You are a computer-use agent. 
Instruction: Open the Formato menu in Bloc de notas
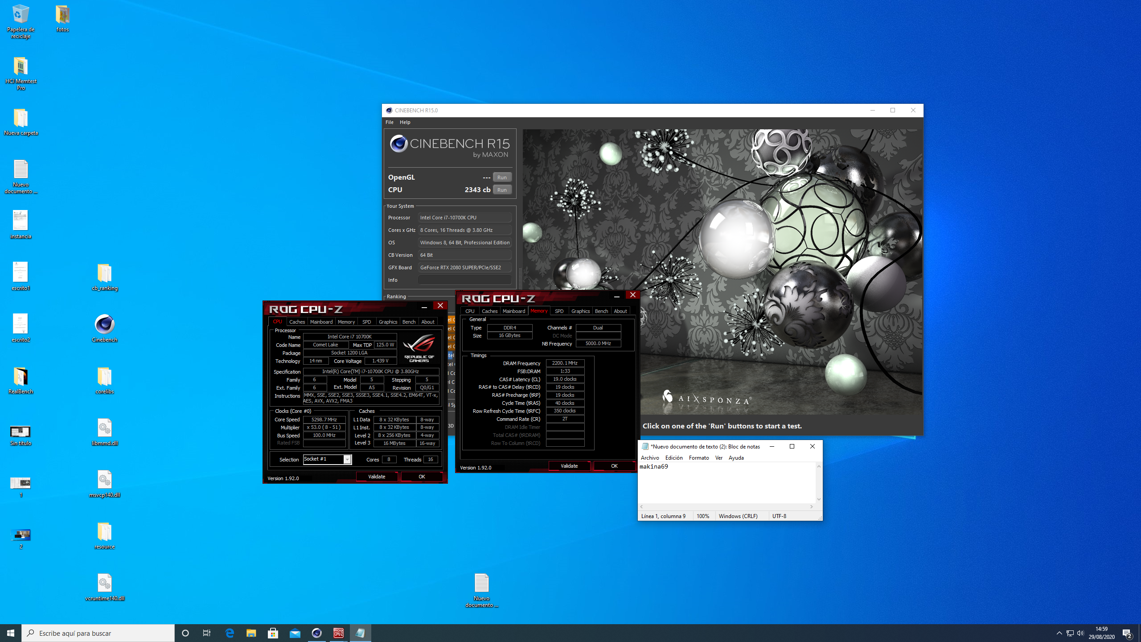[x=698, y=457]
